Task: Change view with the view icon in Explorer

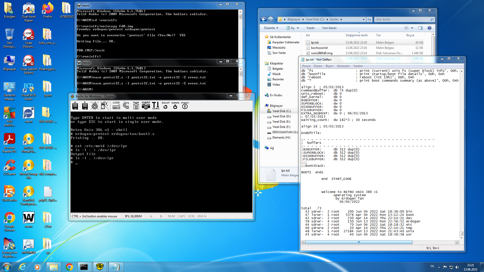Action: click(x=406, y=28)
